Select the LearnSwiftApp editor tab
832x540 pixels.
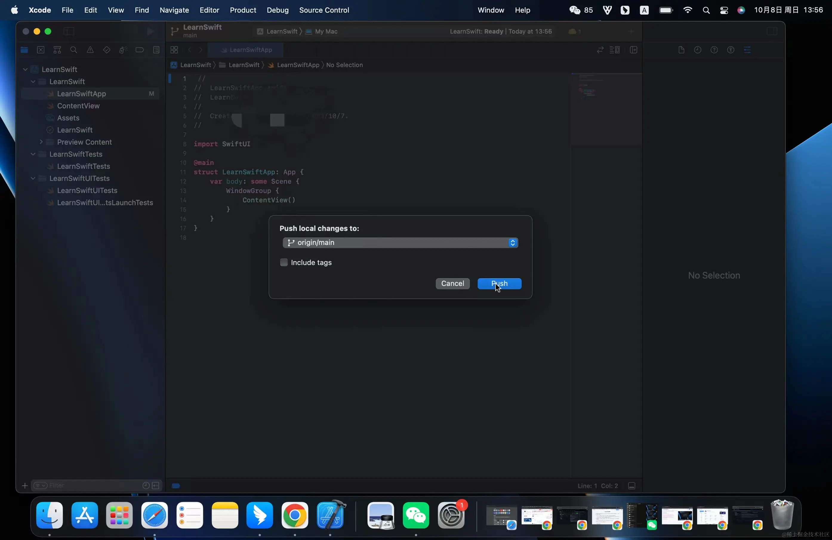(246, 50)
